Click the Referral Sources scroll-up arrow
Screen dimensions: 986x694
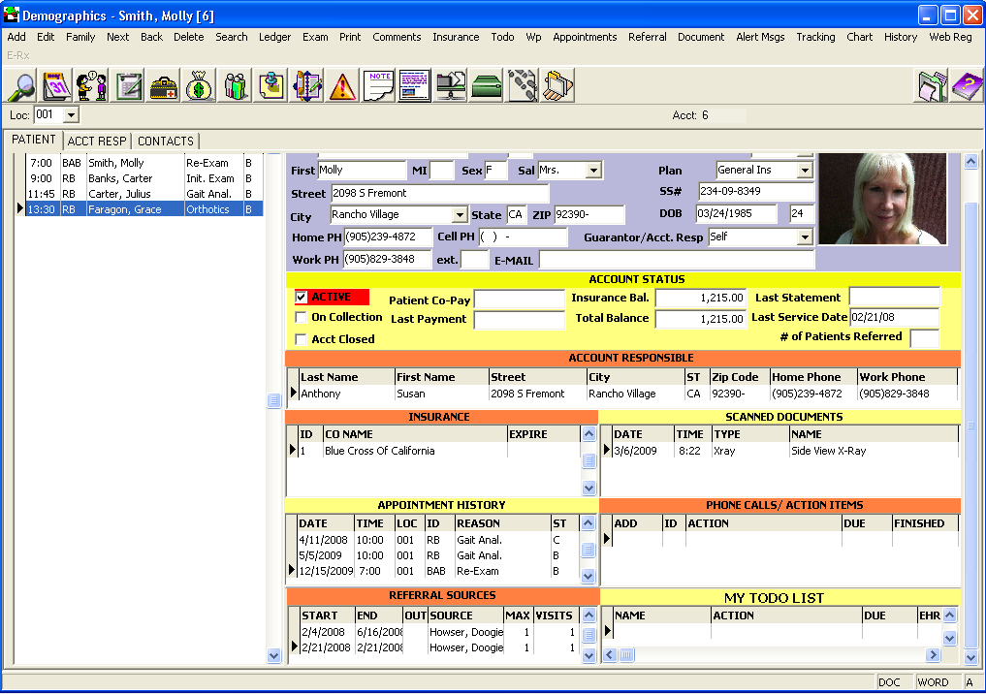point(588,615)
